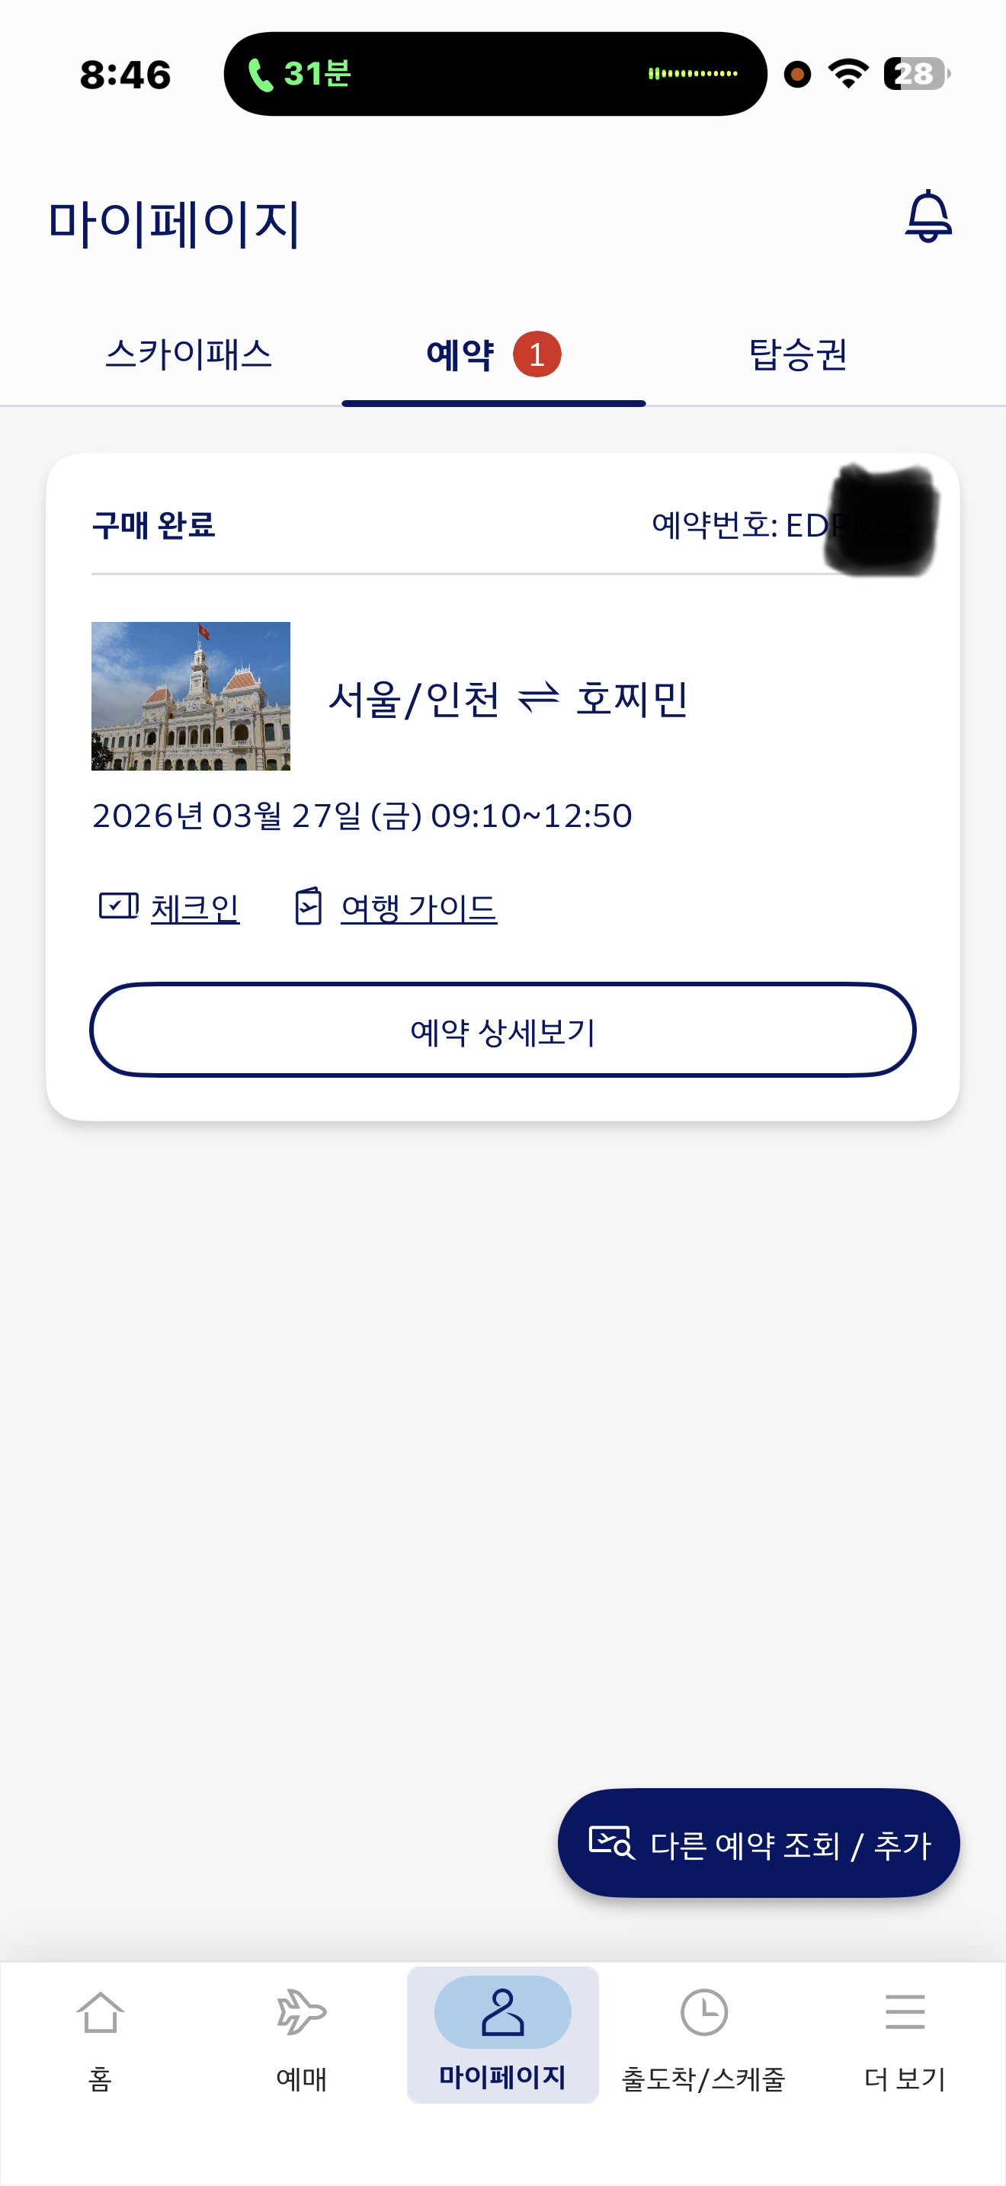Tap the green call duration indicator
Screen dimensions: 1006x2186
point(300,74)
